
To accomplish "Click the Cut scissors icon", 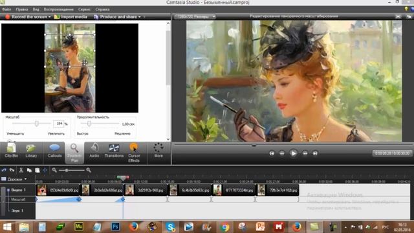I will click(21, 170).
